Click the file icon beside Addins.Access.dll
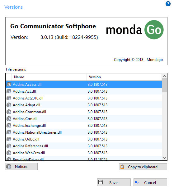 9,84
